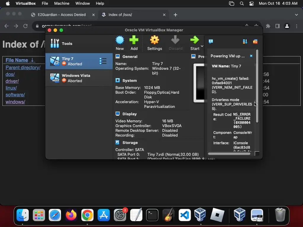This screenshot has width=303, height=227.
Task: Open the browser three-dot menu
Action: point(296,26)
